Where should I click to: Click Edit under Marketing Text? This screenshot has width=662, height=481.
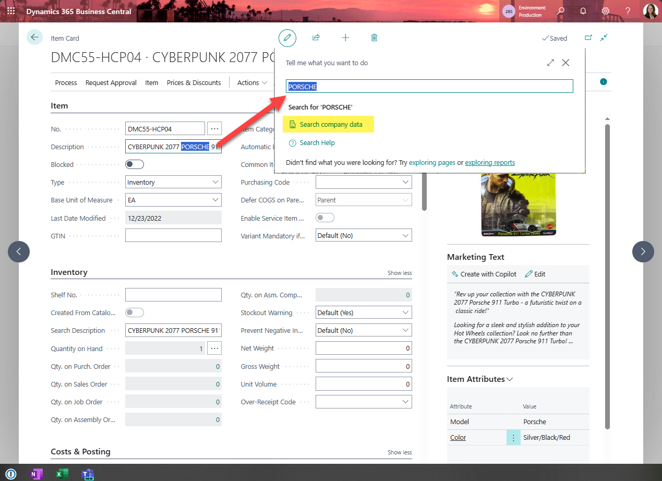pos(535,274)
